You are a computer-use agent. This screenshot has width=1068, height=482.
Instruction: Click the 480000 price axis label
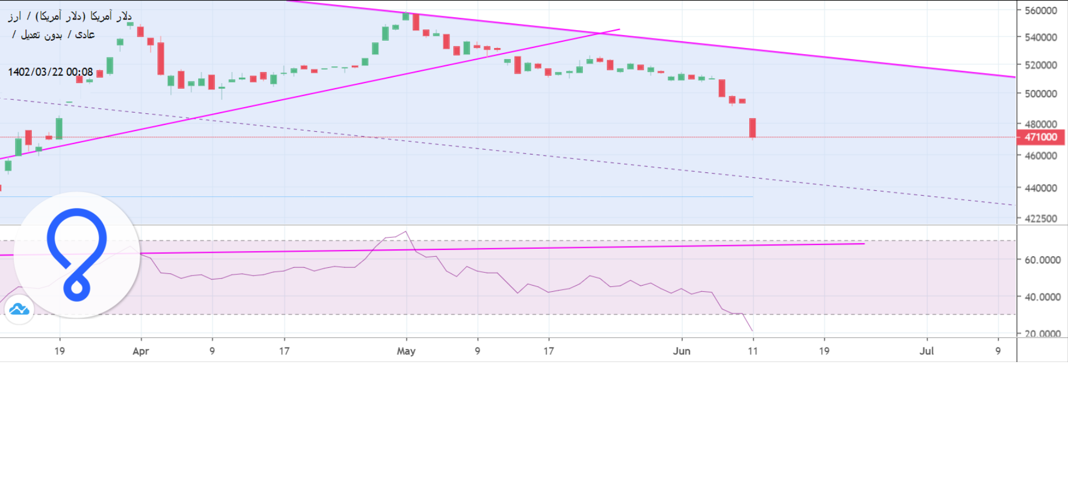coord(1041,123)
